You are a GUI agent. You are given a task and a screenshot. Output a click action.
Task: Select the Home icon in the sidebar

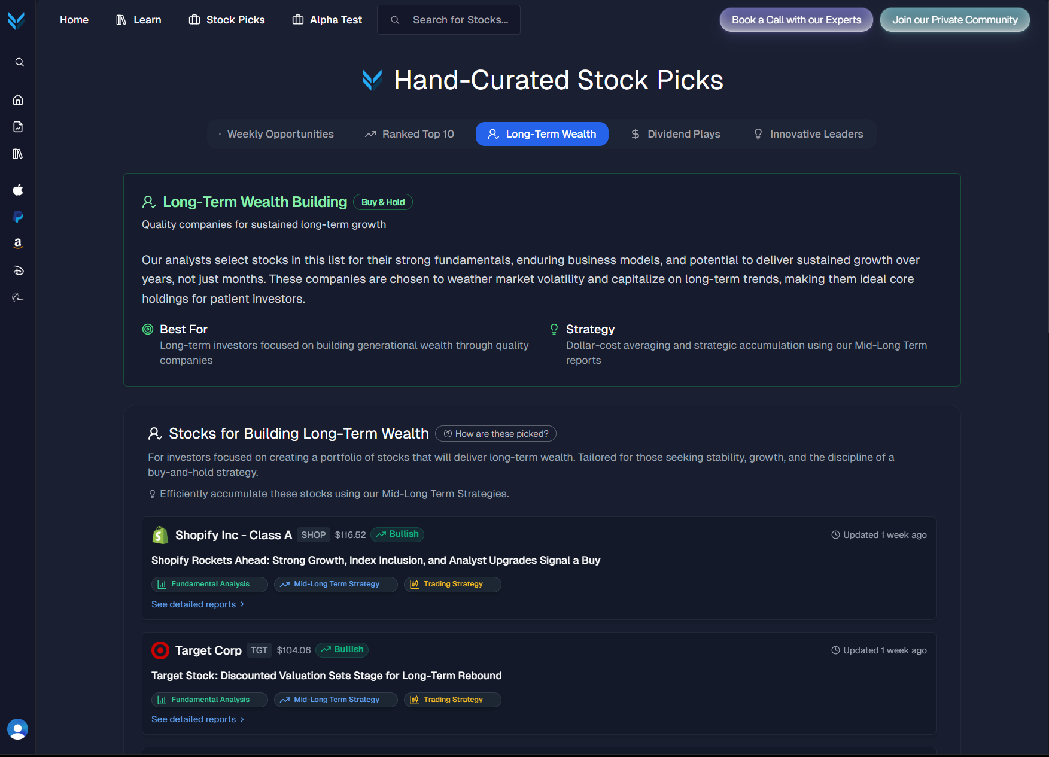(x=19, y=100)
